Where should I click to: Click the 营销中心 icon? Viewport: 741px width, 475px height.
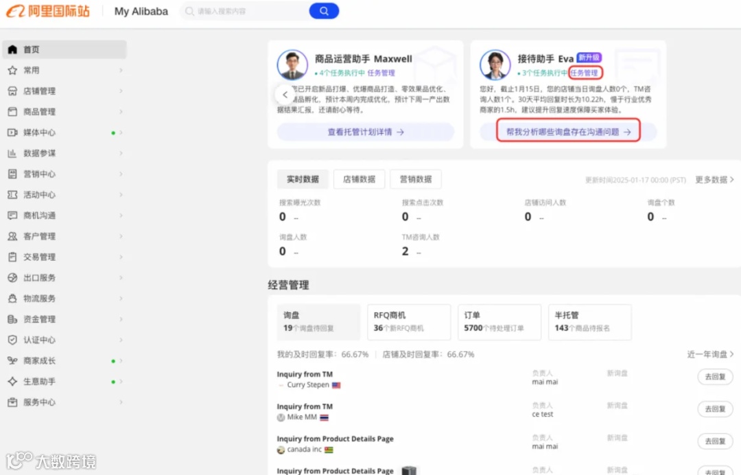coord(13,174)
